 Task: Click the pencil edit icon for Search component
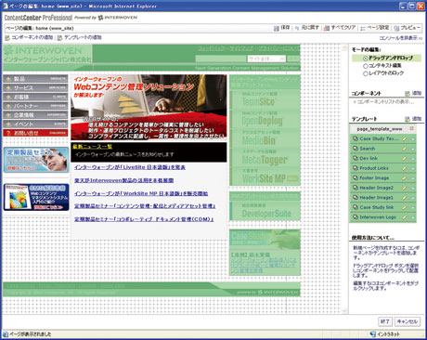[405, 149]
